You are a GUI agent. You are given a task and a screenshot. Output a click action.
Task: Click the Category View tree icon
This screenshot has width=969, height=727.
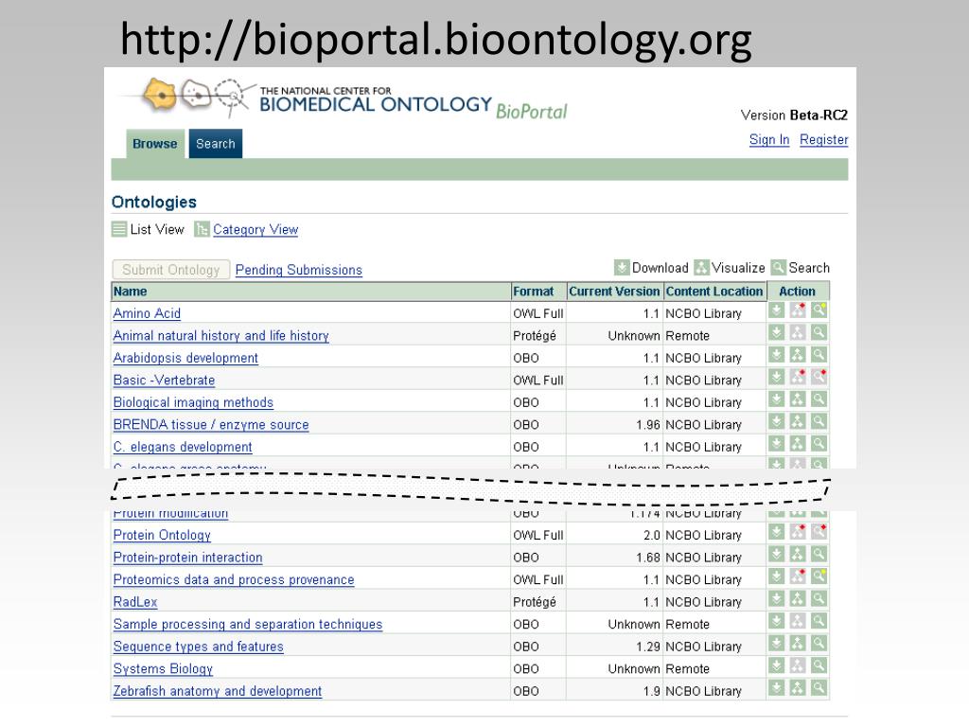(x=202, y=229)
